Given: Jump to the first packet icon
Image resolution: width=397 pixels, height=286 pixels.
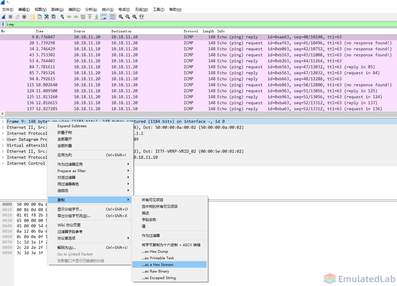Looking at the screenshot, I should pyautogui.click(x=90, y=17).
